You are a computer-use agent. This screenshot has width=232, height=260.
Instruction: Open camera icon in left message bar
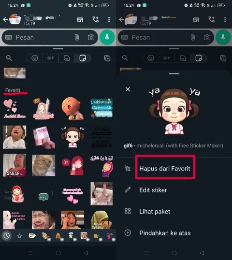(x=91, y=37)
